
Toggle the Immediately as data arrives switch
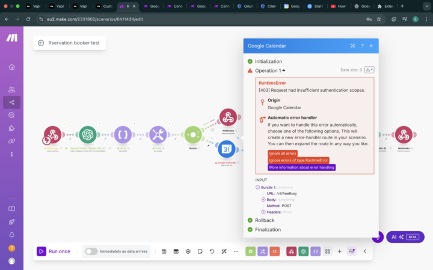(91, 251)
